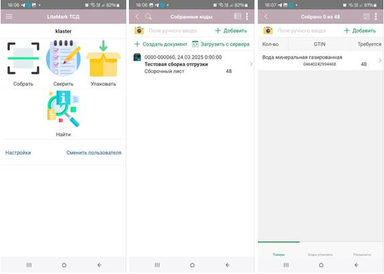
Task: Open the Собрать scanning module
Action: pos(23,63)
